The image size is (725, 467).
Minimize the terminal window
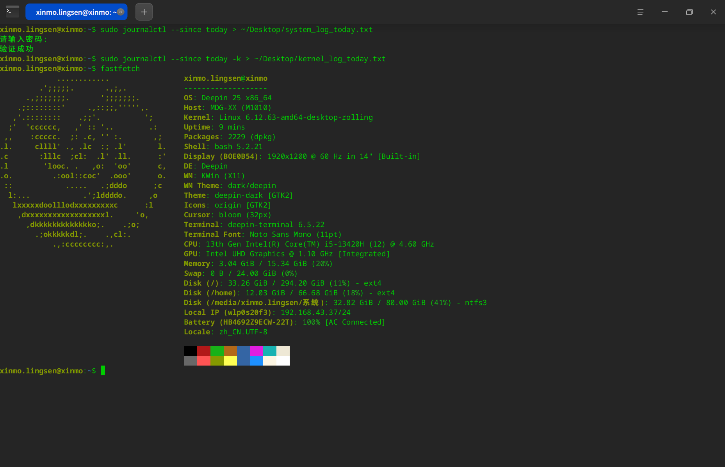[x=664, y=12]
